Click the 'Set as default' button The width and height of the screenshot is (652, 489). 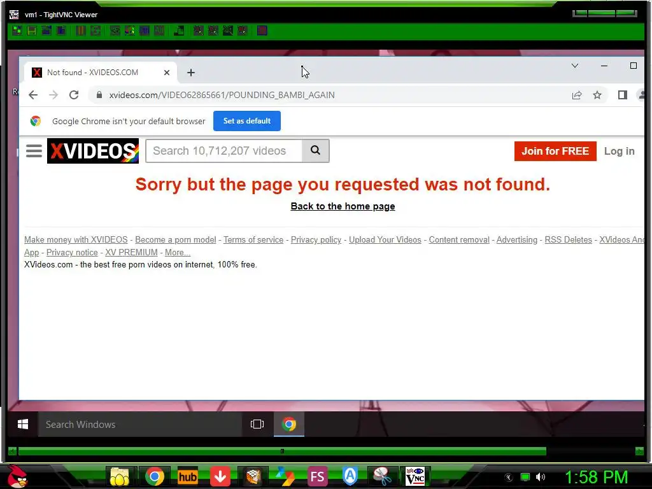[247, 121]
